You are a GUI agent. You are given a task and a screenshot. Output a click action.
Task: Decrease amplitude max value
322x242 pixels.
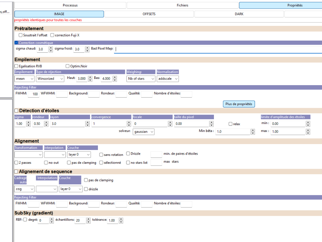308,133
